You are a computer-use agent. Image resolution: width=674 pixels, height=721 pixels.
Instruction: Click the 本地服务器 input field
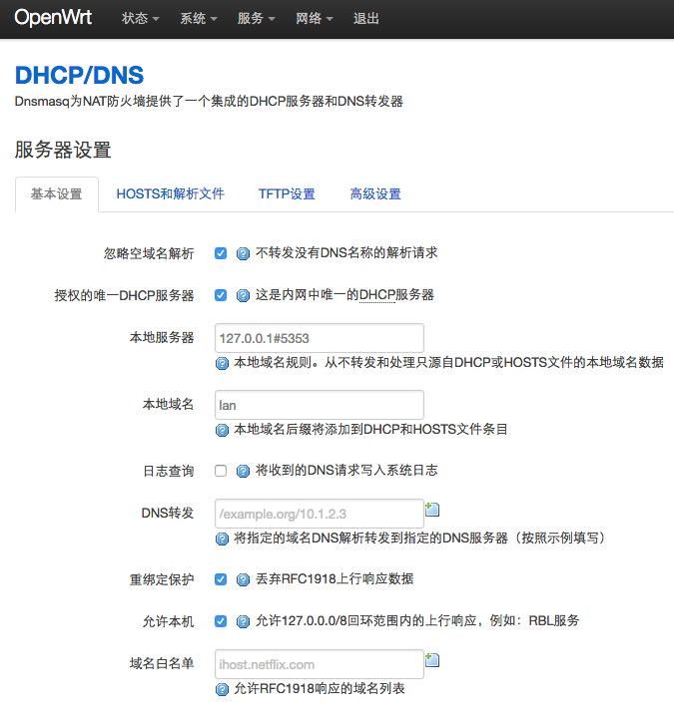click(320, 338)
